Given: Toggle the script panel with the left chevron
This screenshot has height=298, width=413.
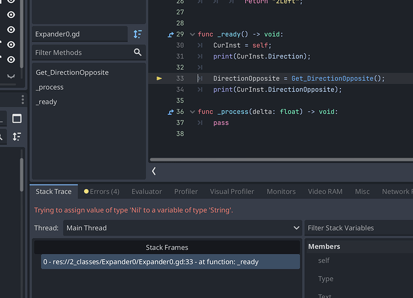Looking at the screenshot, I should 154,171.
